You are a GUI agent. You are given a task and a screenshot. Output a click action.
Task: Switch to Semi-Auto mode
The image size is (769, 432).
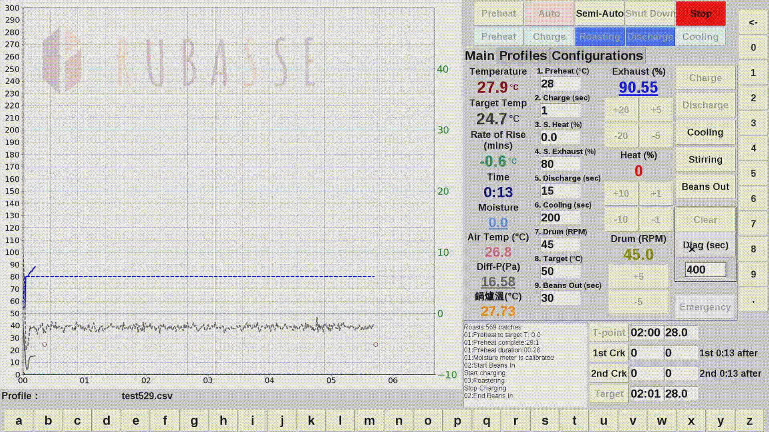(600, 14)
